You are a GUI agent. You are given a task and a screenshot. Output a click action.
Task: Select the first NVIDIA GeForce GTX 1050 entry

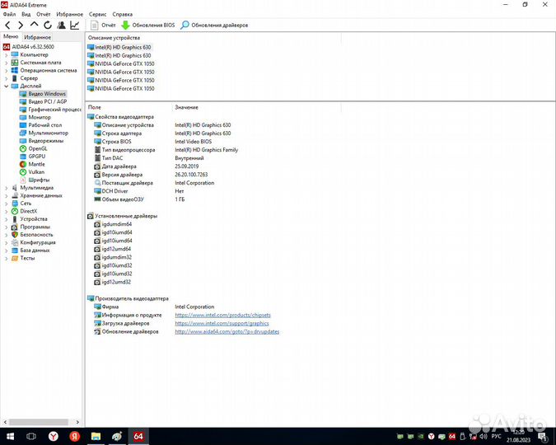124,63
